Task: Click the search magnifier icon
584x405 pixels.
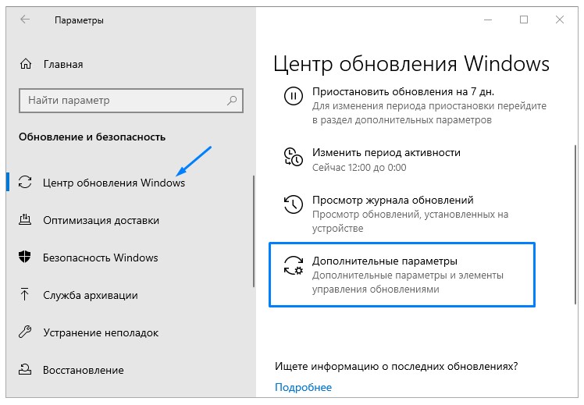Action: coord(233,101)
